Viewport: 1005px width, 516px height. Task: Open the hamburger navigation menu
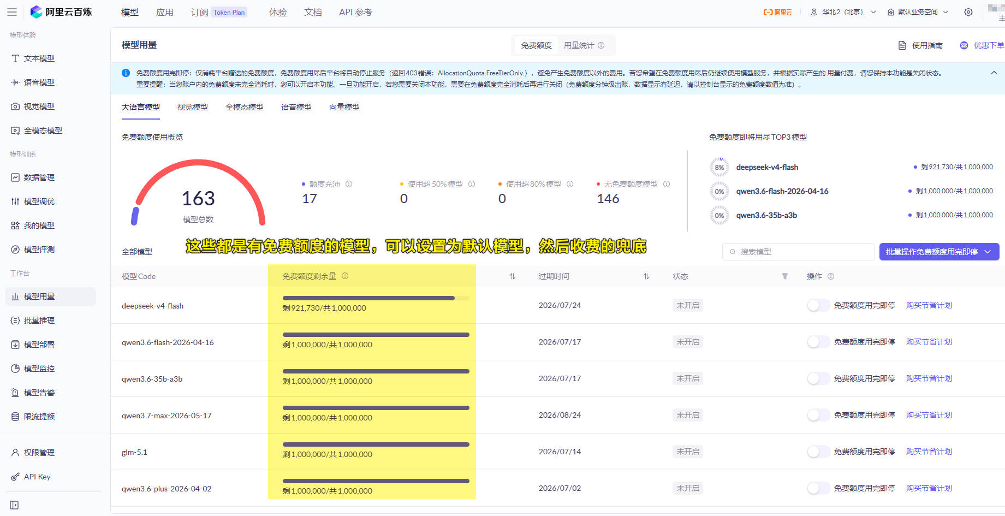tap(11, 12)
